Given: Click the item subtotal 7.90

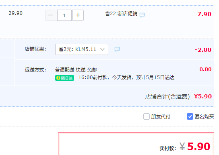Looking at the screenshot, I should 205,14.
